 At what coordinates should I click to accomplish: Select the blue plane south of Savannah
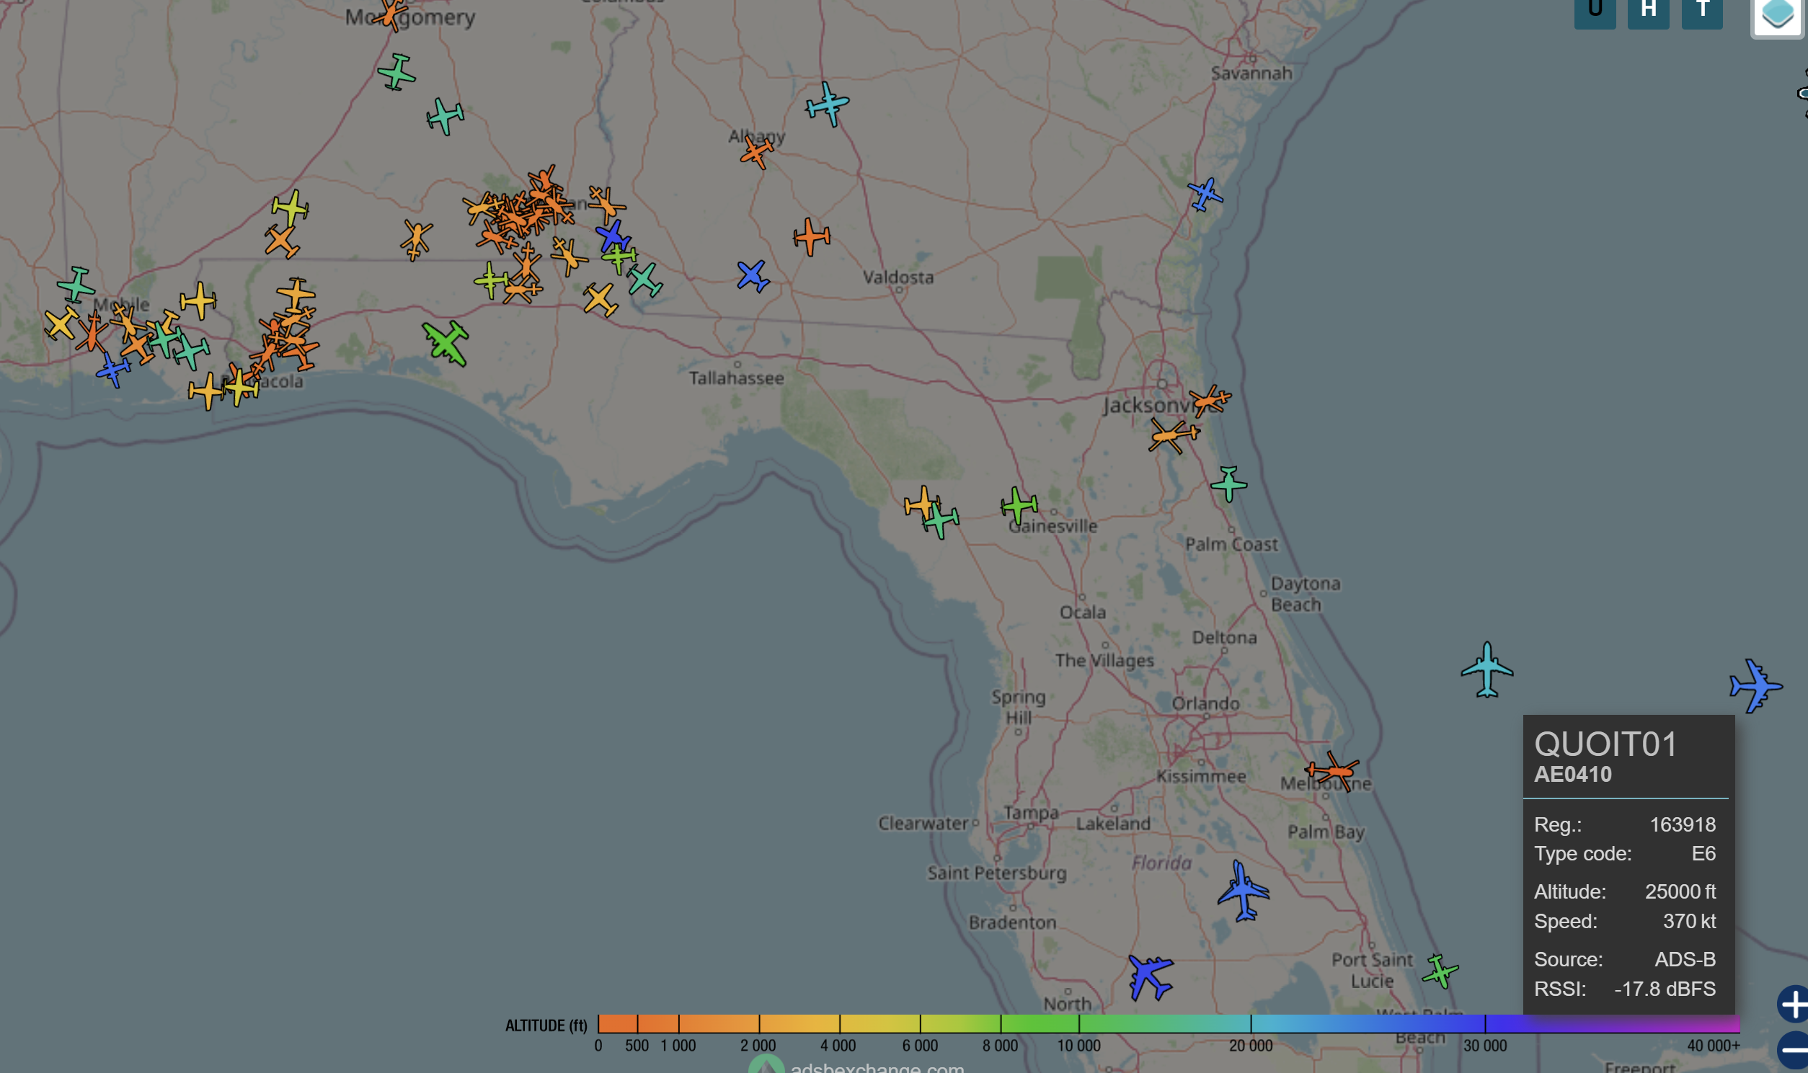pyautogui.click(x=1205, y=195)
